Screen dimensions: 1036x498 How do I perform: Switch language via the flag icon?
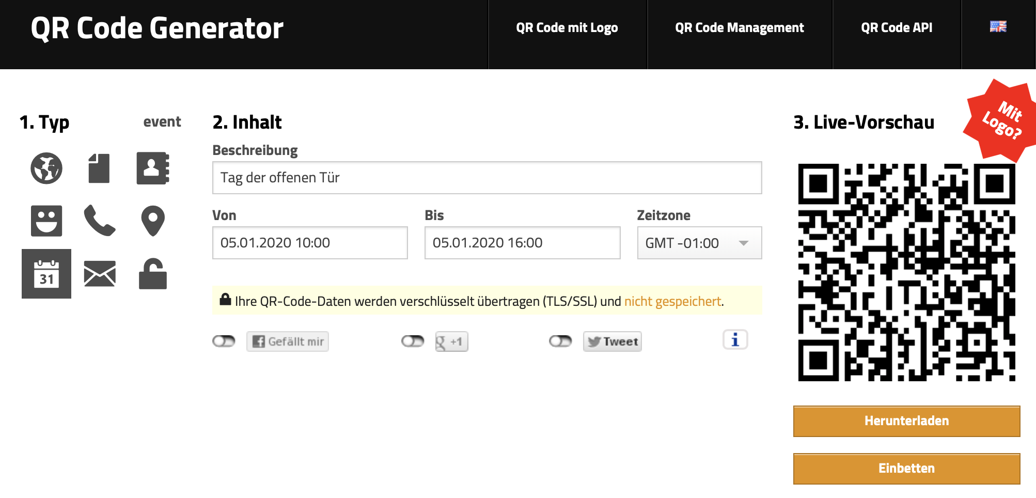[x=998, y=27]
